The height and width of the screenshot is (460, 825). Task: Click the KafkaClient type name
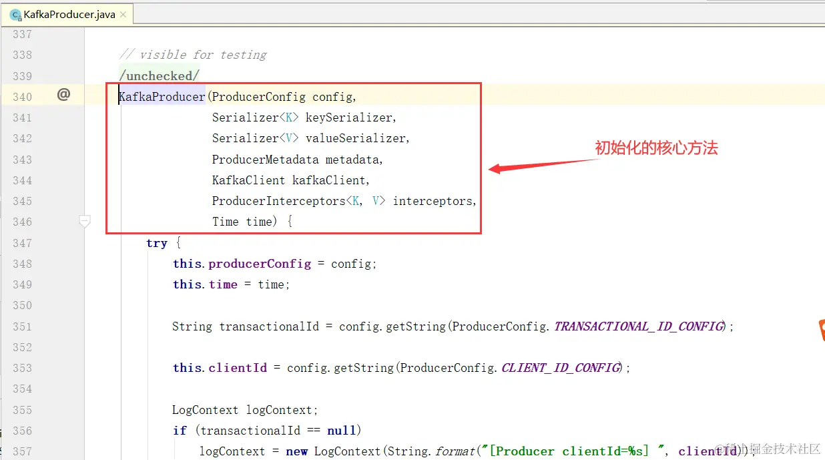click(x=249, y=180)
